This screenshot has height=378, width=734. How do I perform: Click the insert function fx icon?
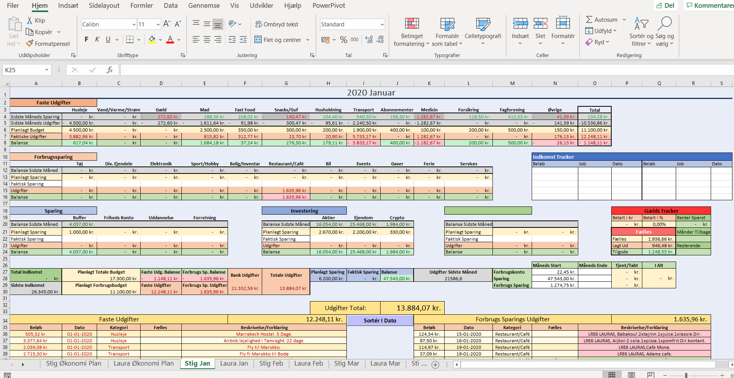tap(110, 70)
